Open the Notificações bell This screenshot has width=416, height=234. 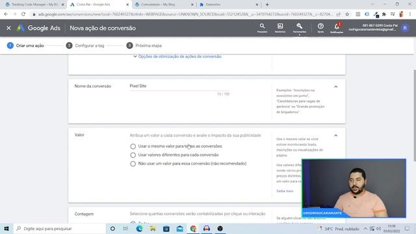(x=337, y=27)
